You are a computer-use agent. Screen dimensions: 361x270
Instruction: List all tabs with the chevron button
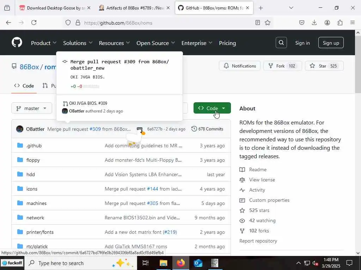point(291,8)
